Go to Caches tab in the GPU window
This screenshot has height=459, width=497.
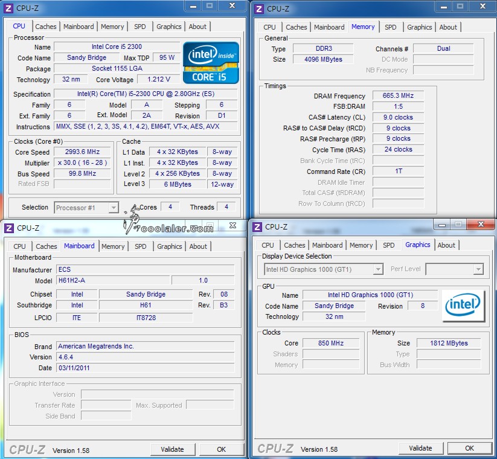(x=295, y=245)
